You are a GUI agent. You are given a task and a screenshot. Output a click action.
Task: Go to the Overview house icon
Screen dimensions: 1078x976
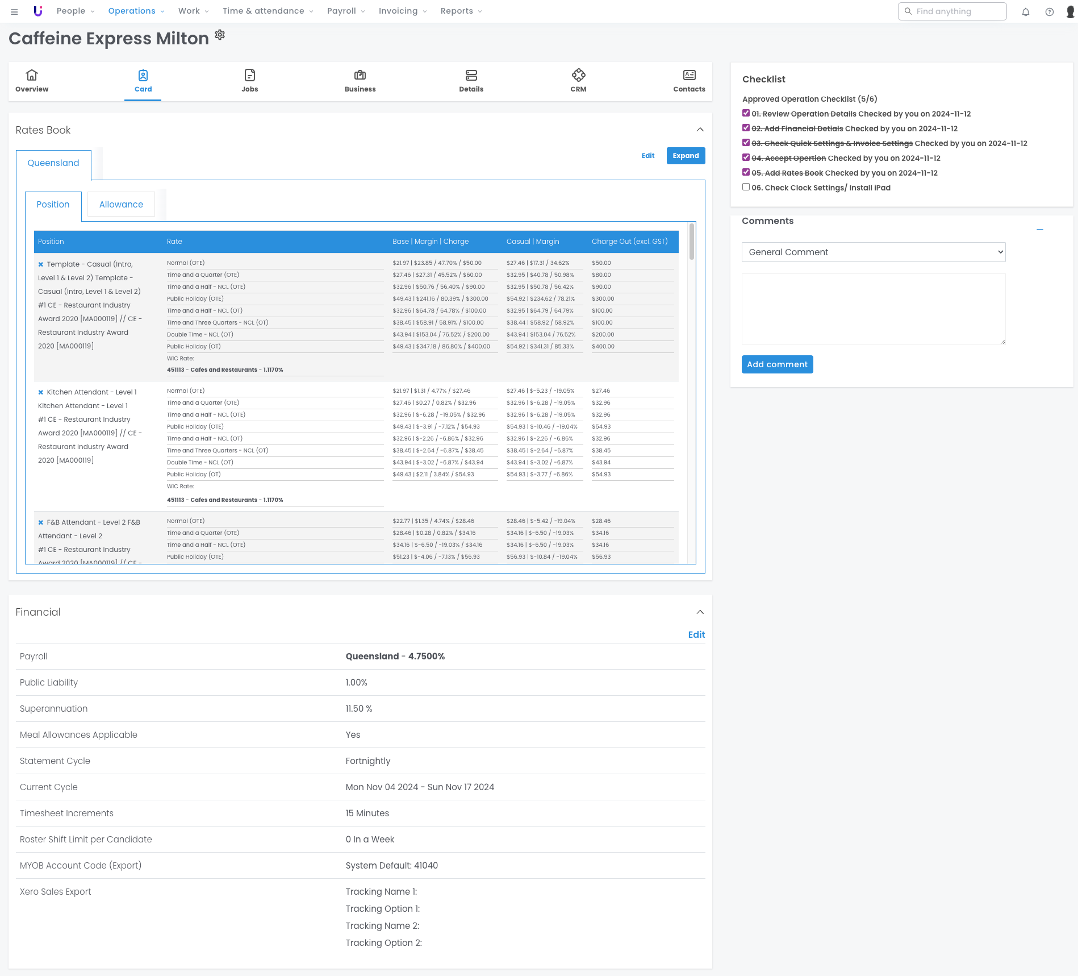32,76
